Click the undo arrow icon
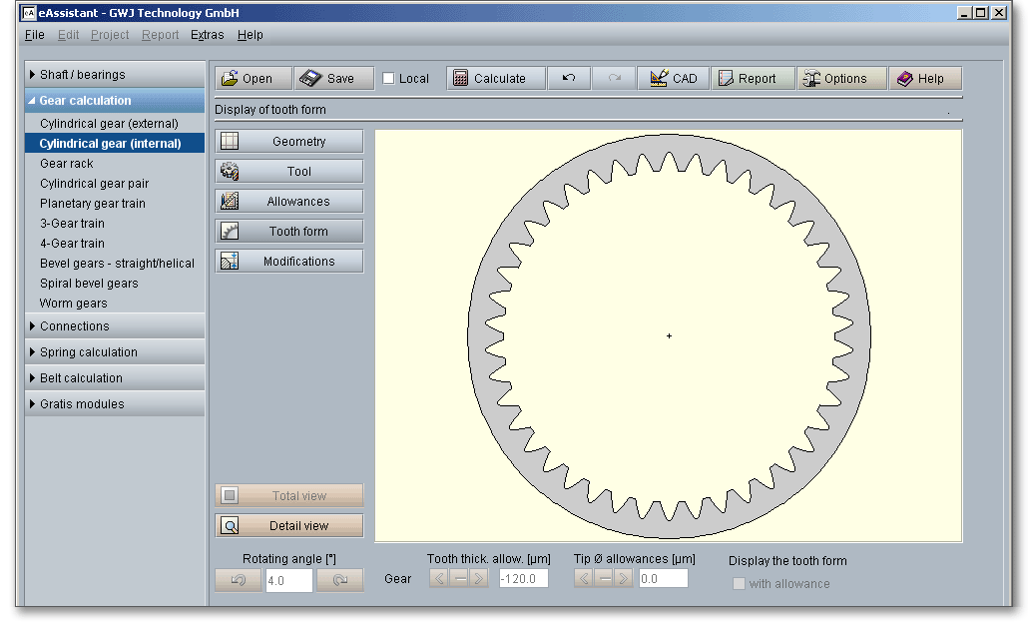This screenshot has height=622, width=1028. coord(569,79)
